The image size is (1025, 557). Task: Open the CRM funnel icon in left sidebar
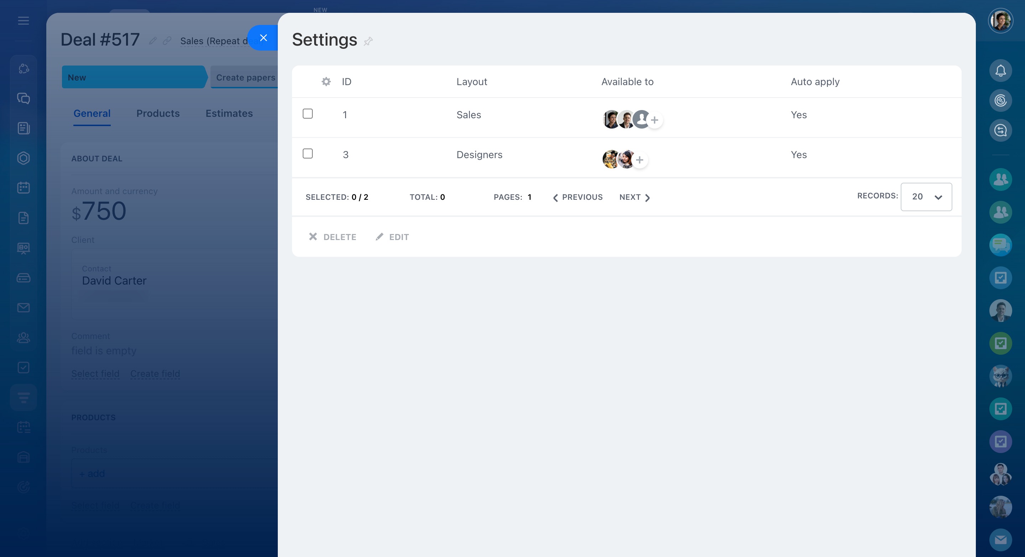pyautogui.click(x=24, y=397)
